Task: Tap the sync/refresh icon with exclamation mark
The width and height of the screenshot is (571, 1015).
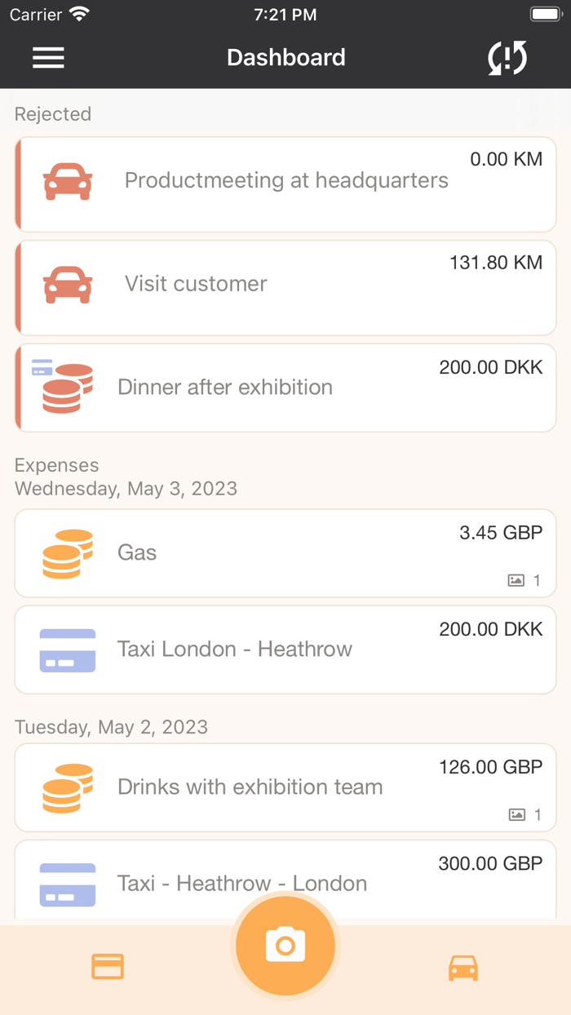Action: pos(507,58)
